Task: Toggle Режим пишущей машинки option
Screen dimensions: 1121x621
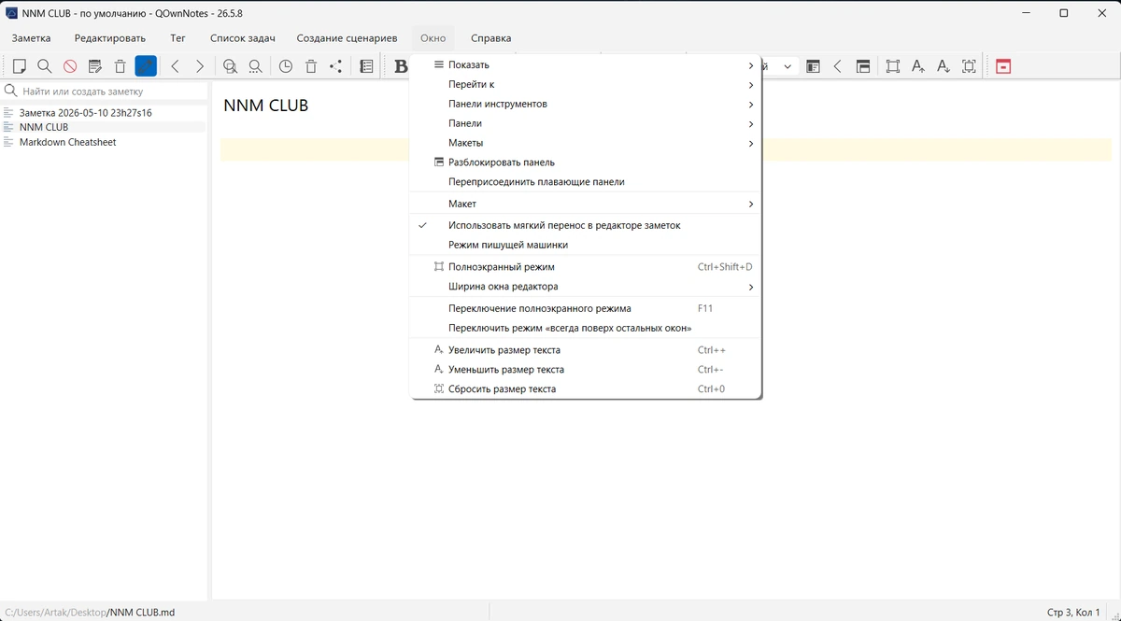Action: click(x=586, y=245)
